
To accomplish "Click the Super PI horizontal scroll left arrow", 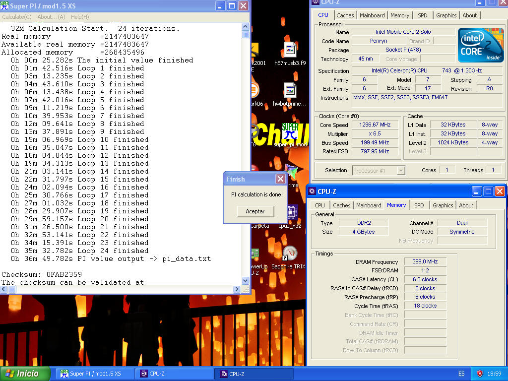I will pyautogui.click(x=4, y=289).
